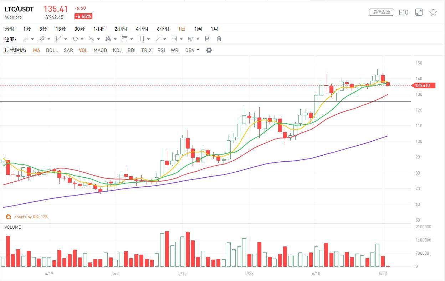This screenshot has height=281, width=445.
Task: Select the arrow drawing tool
Action: 158,39
